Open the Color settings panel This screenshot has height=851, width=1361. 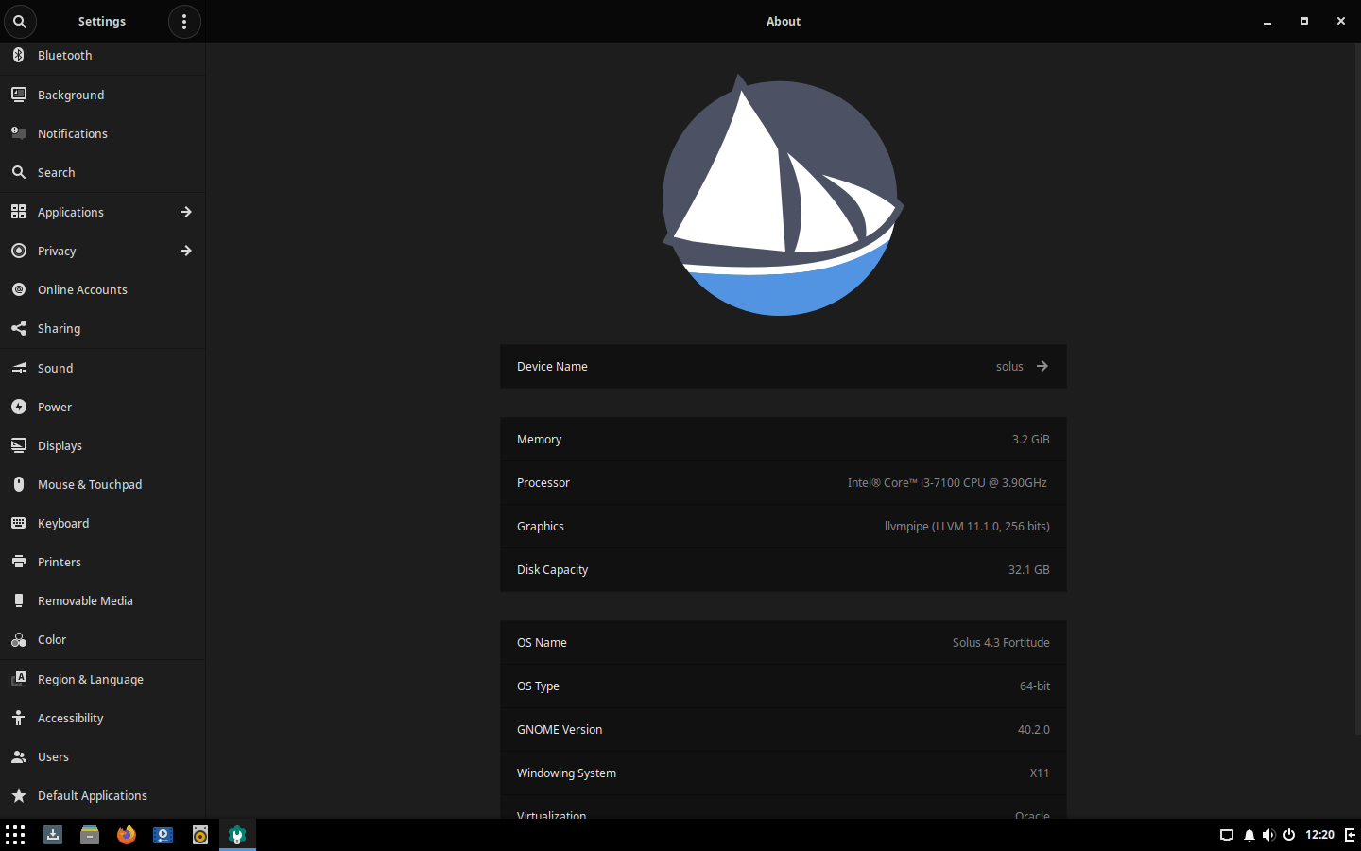pyautogui.click(x=102, y=639)
